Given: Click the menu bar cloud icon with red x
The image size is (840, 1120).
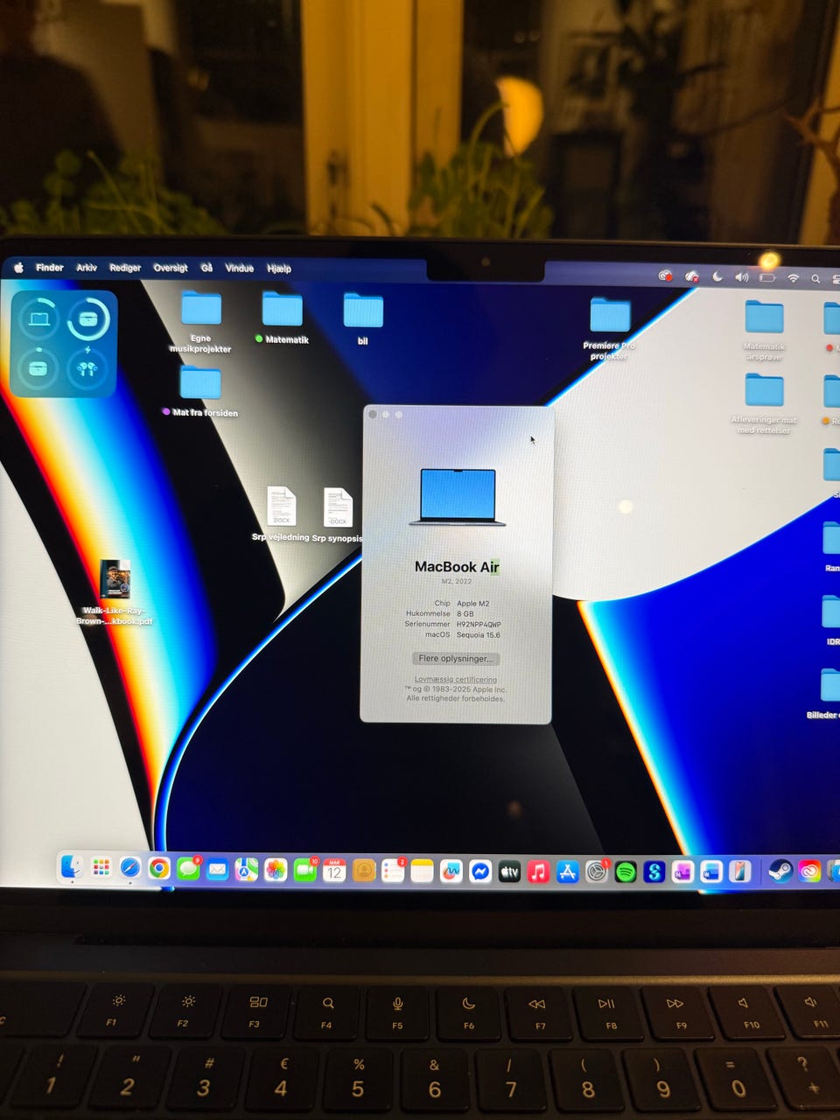Looking at the screenshot, I should [x=692, y=276].
